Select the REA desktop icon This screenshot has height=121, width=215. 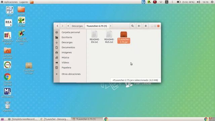point(8,24)
